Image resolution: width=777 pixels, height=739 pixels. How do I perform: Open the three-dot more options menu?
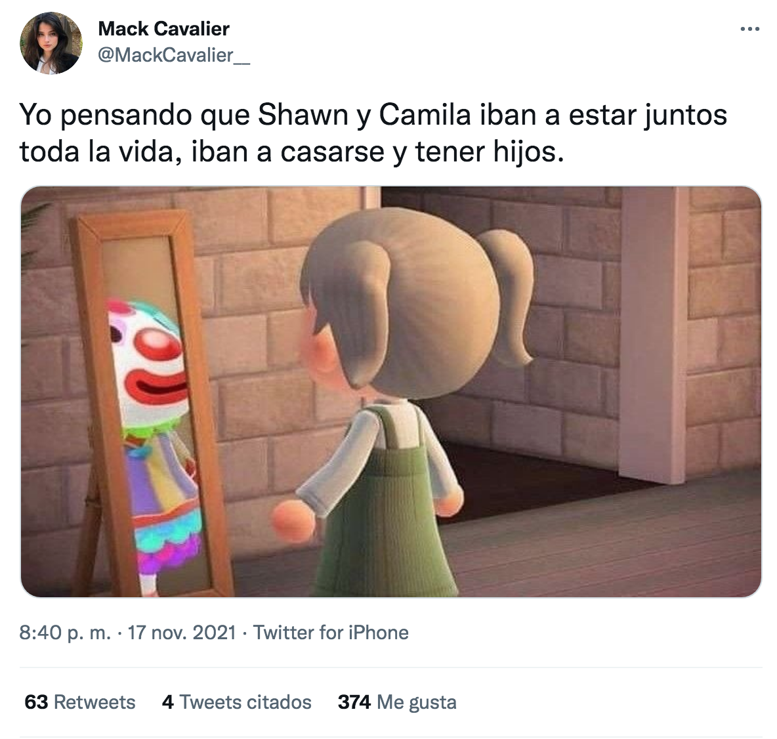pyautogui.click(x=749, y=30)
